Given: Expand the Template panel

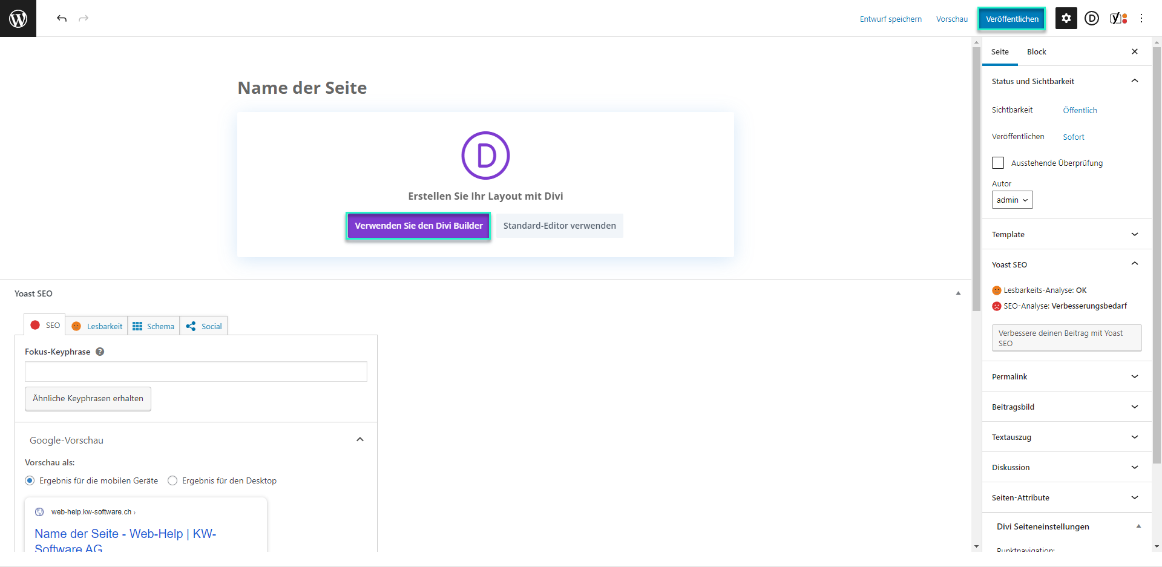Looking at the screenshot, I should [x=1065, y=234].
